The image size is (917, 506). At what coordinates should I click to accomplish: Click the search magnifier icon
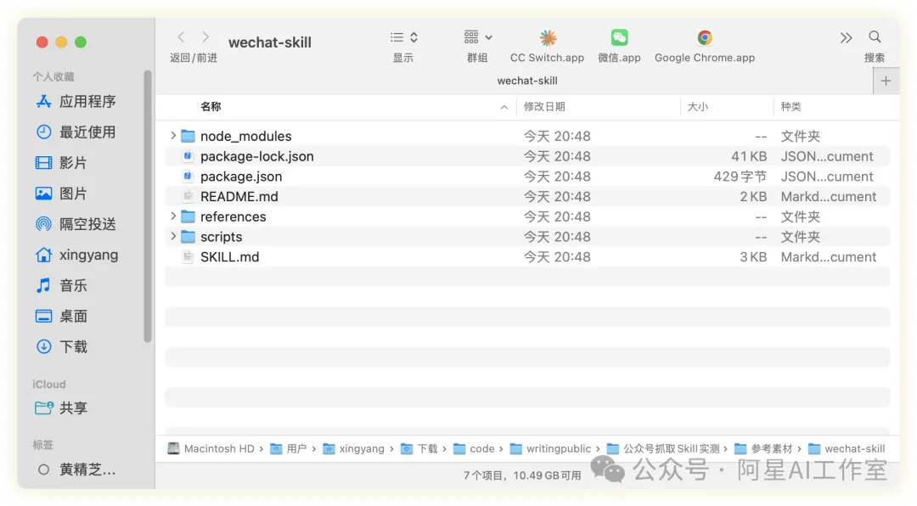875,37
